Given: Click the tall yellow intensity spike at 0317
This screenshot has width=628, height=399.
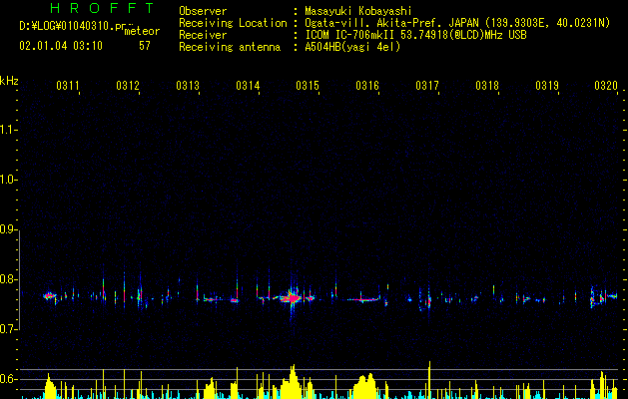Looking at the screenshot, I should pos(429,380).
